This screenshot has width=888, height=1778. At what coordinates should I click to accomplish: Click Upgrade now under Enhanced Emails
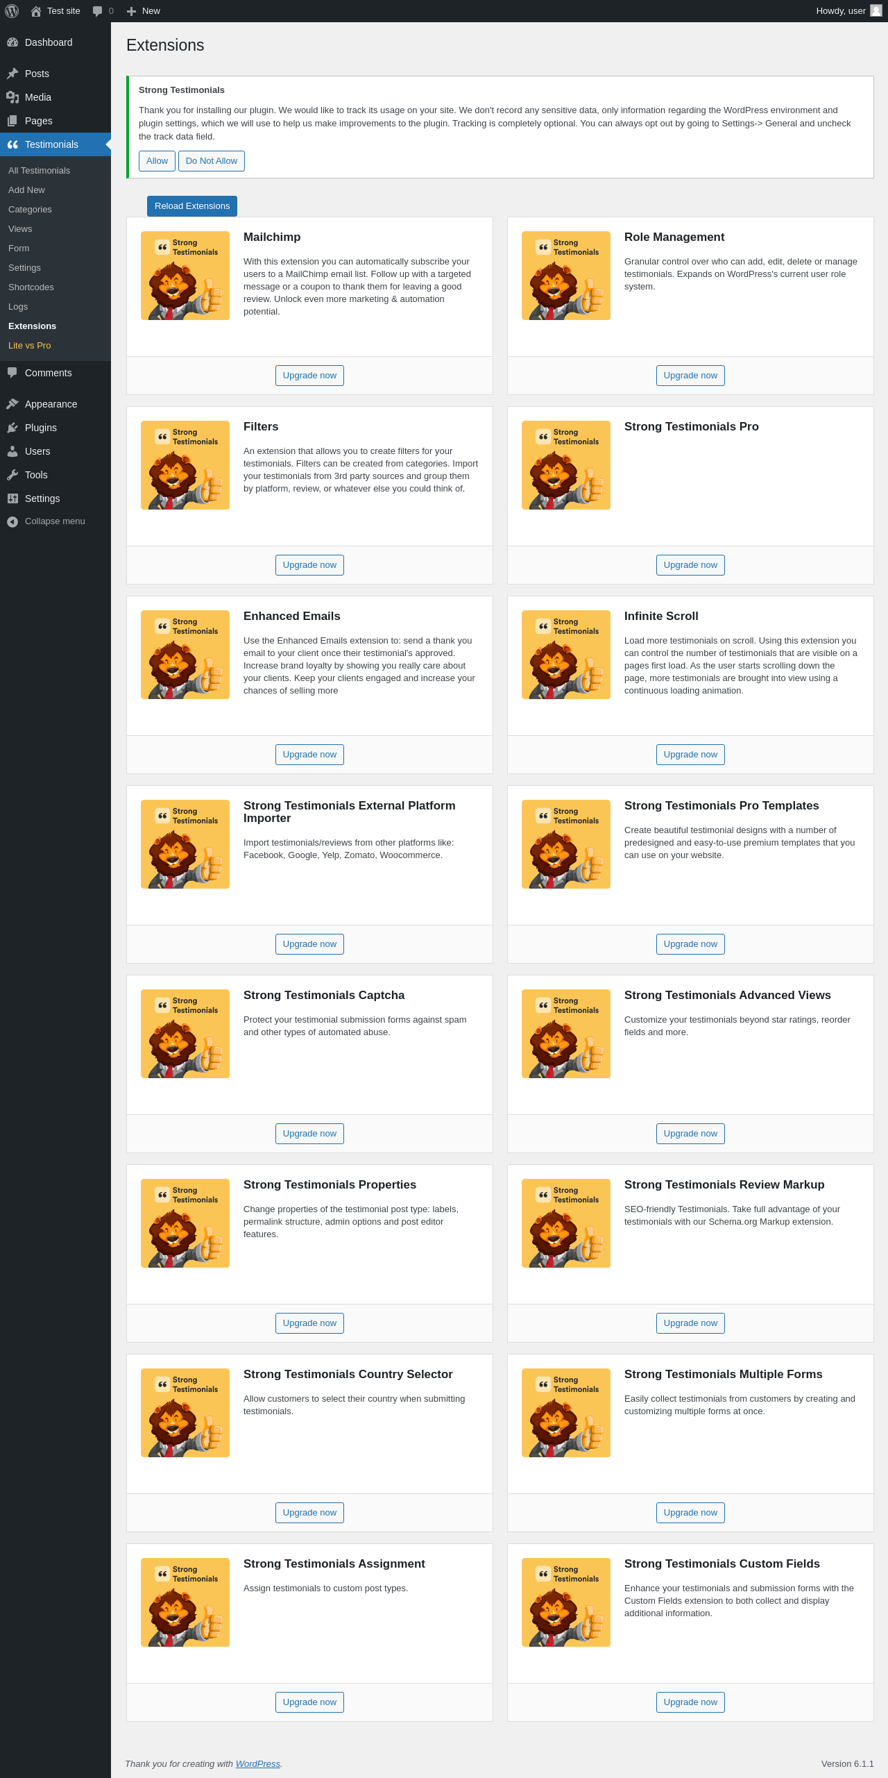tap(309, 755)
